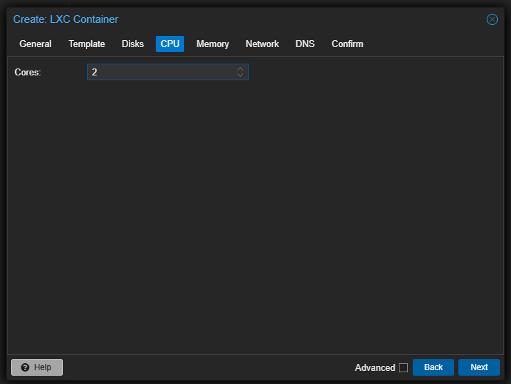Click the dialog title 'Create: LXC Container'
Image resolution: width=511 pixels, height=384 pixels.
point(66,19)
